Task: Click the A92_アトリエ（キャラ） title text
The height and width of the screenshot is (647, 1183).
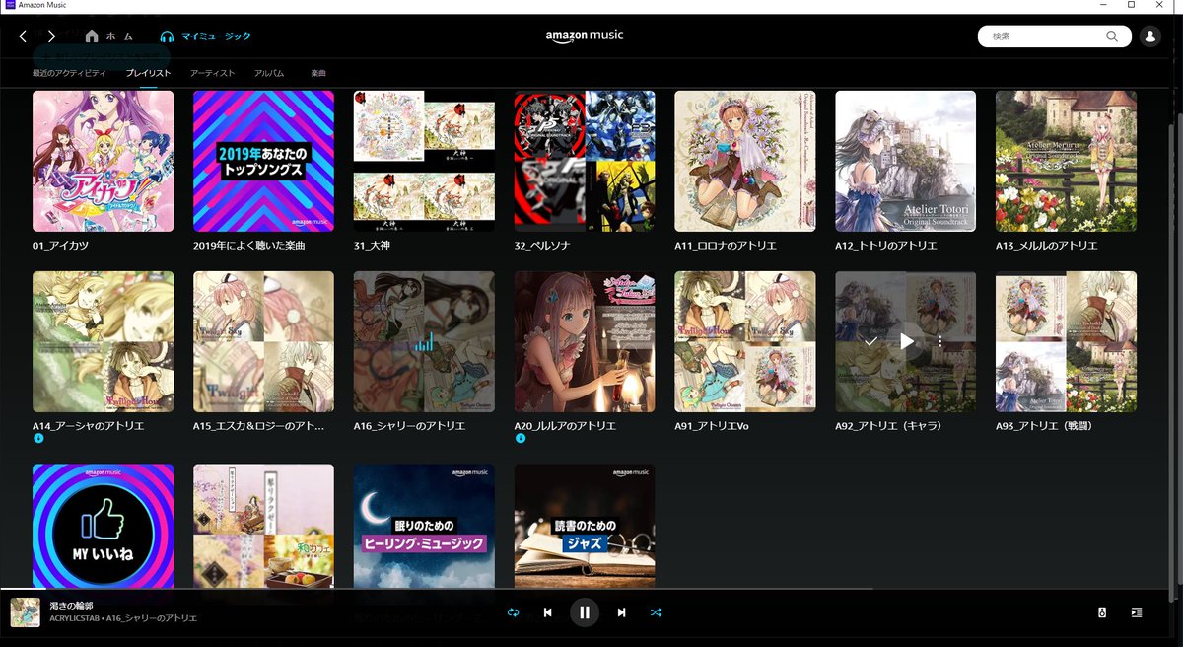Action: (x=889, y=426)
